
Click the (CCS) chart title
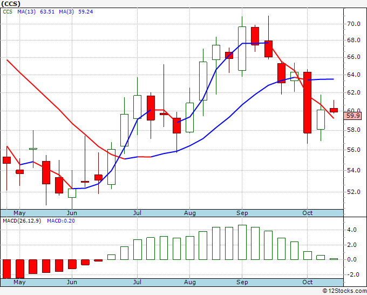(11, 4)
